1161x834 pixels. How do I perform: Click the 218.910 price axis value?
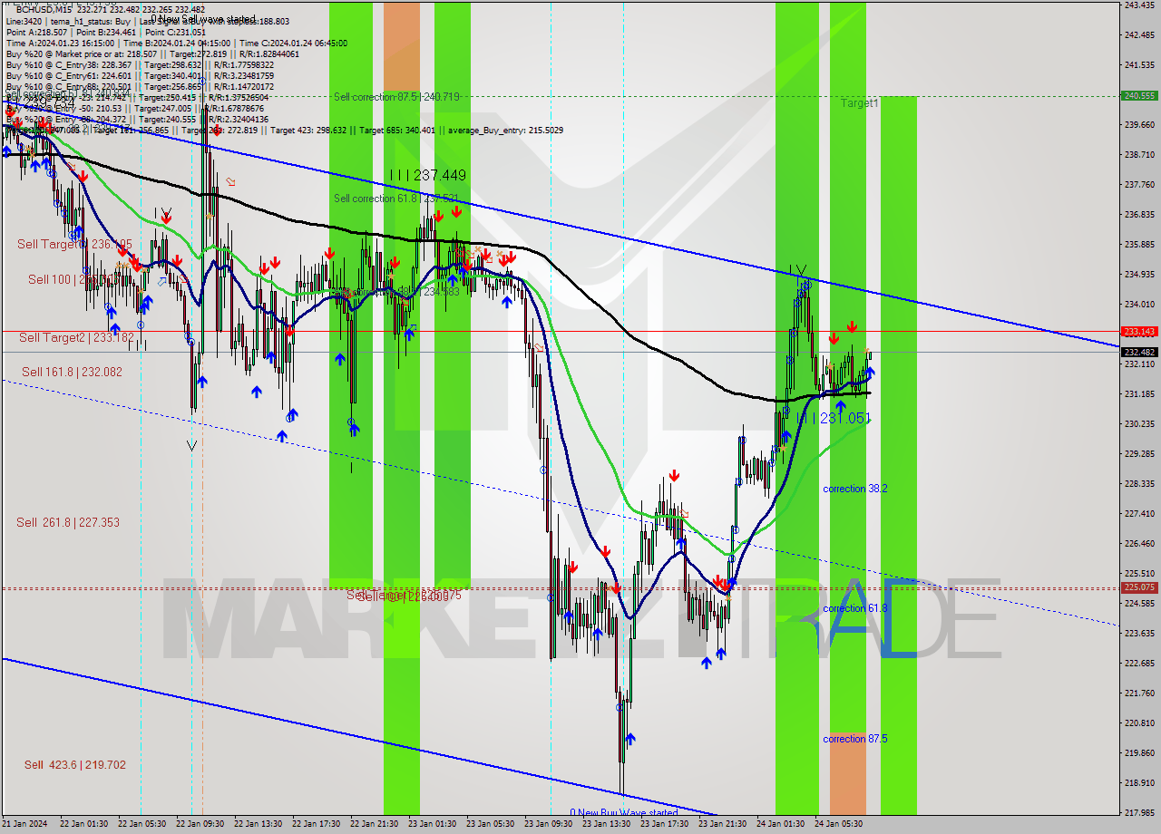[x=1139, y=782]
